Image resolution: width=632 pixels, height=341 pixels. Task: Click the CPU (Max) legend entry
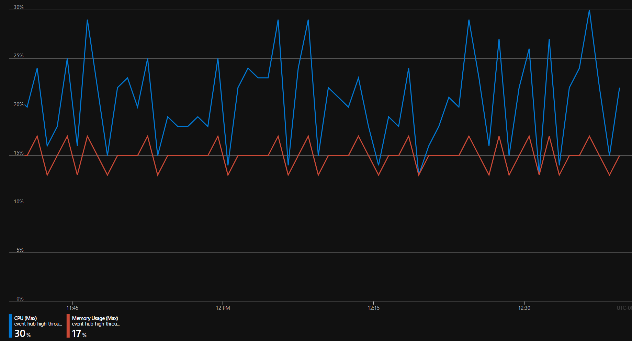click(36, 326)
